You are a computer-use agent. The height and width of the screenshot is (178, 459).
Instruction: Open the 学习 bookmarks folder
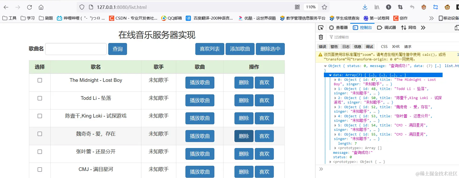(x=28, y=18)
